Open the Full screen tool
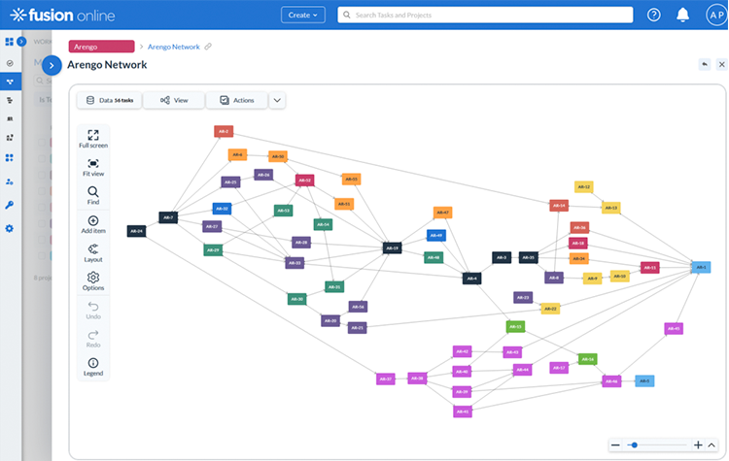Screen dimensions: 729x461 93,139
